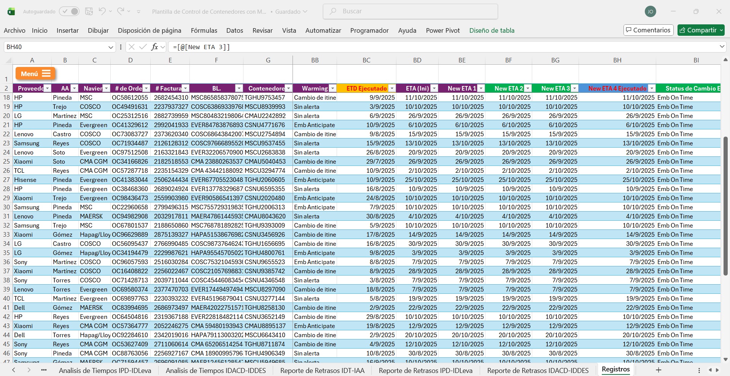
Task: Click the Cancel (X) formula icon
Action: point(132,47)
